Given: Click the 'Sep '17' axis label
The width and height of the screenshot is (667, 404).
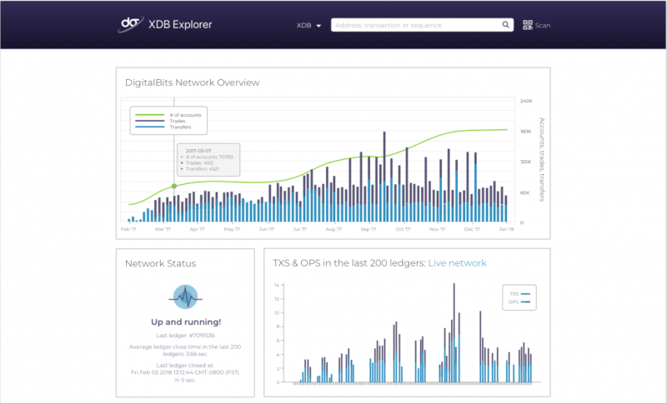Looking at the screenshot, I should [369, 229].
